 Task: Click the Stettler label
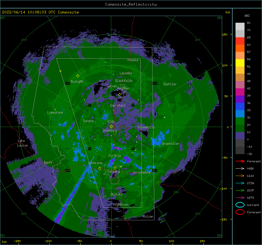point(170,84)
